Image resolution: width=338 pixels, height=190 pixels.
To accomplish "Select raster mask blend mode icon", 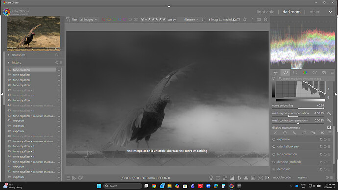I will tap(322, 133).
